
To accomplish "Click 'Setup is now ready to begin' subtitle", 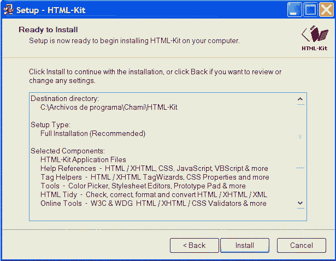I will 134,41.
